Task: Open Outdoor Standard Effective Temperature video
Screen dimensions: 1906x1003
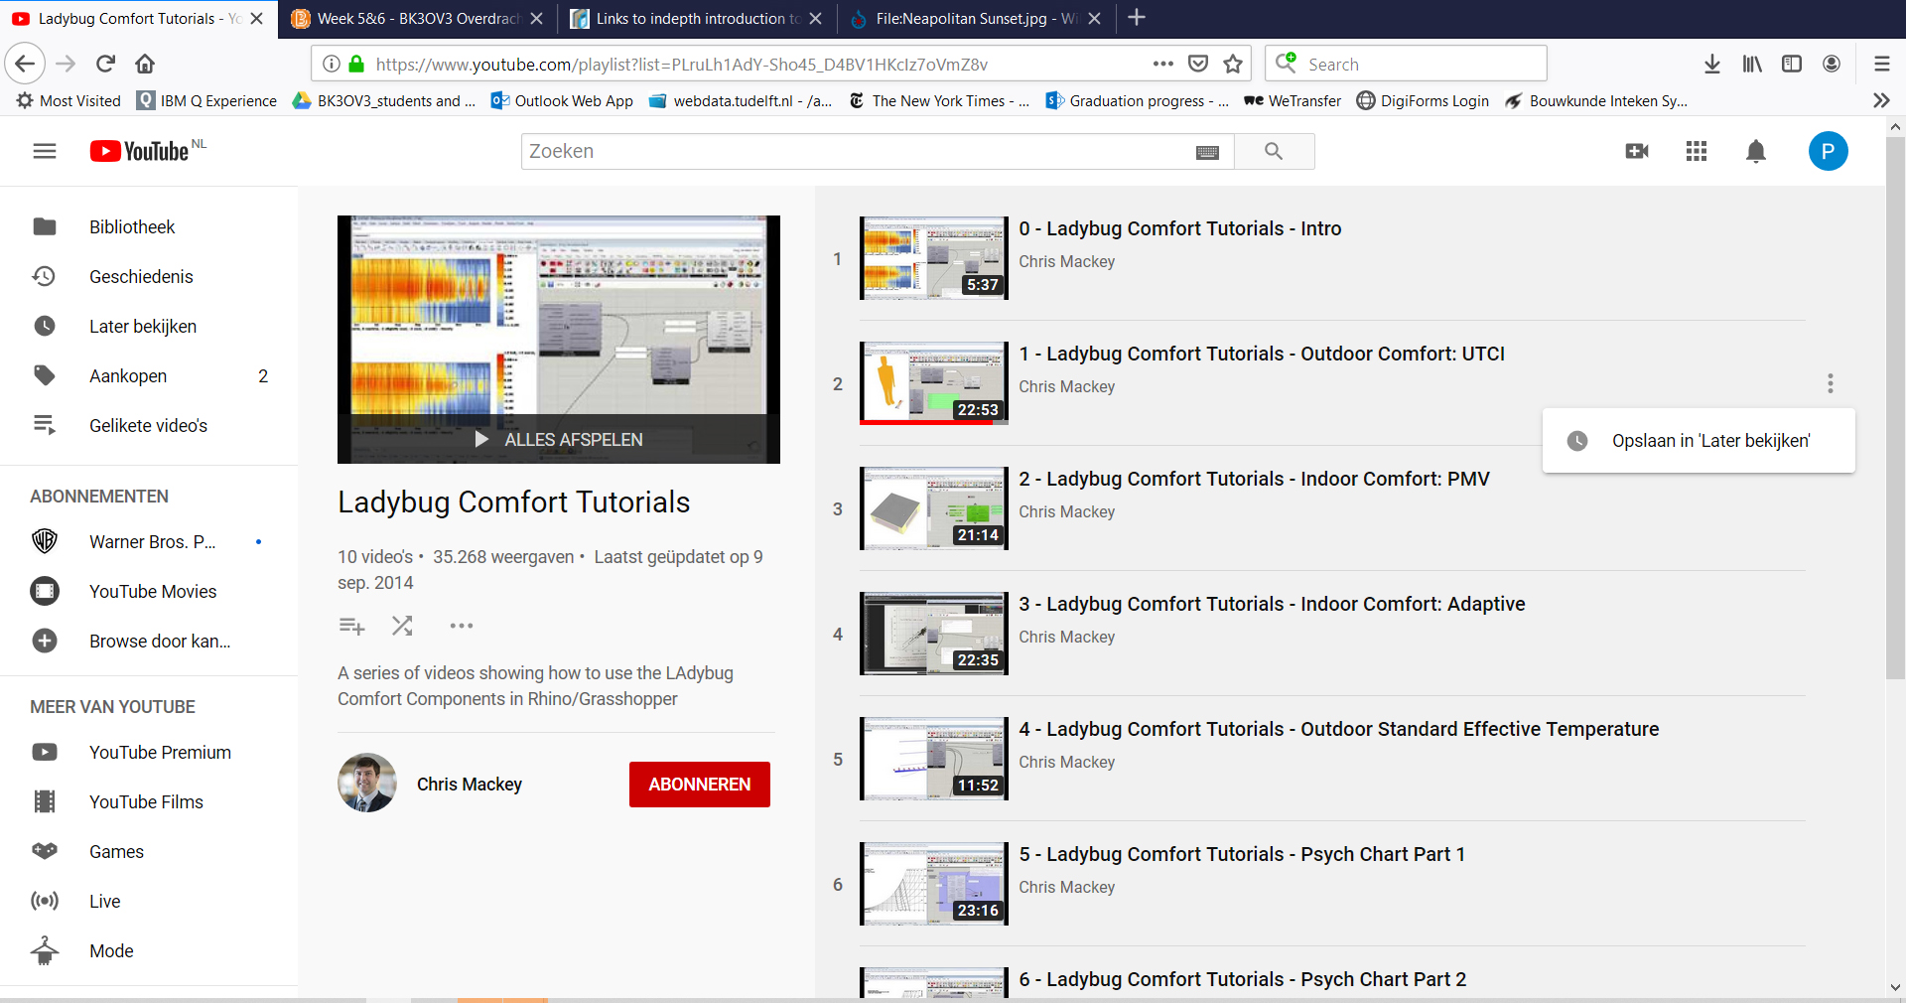Action: click(1339, 729)
